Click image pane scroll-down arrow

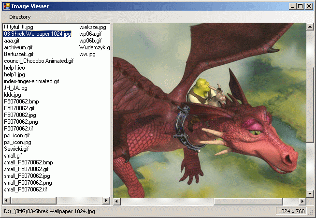(x=310, y=194)
